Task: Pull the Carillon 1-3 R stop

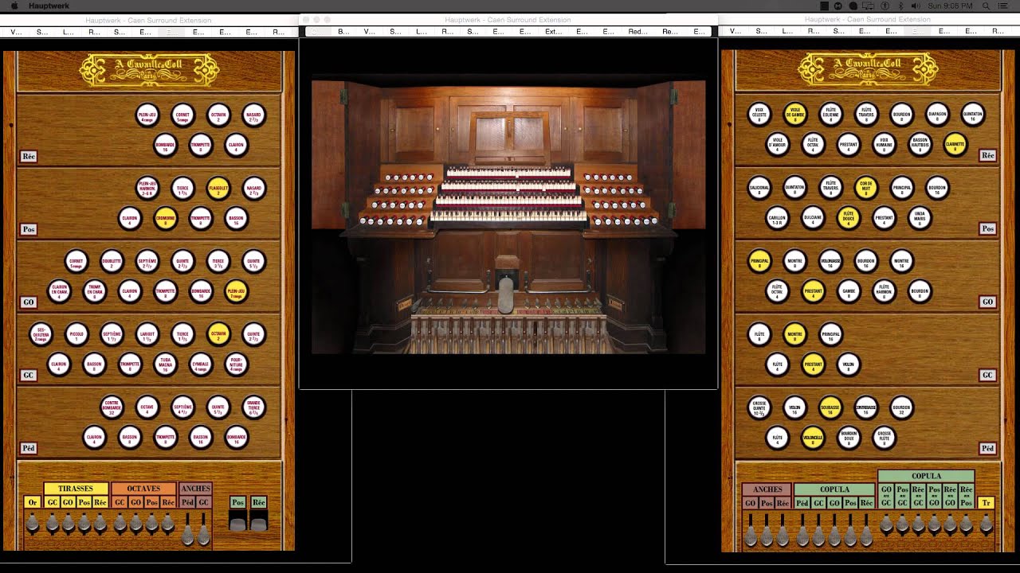Action: 777,218
